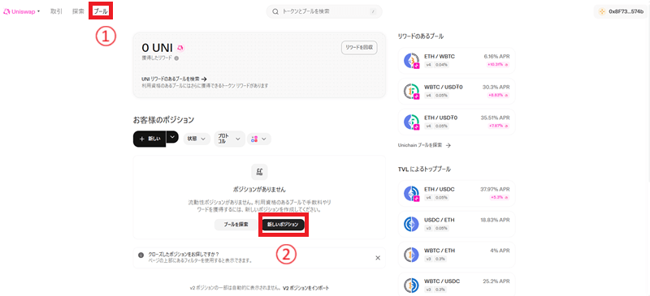Click the 25.2% APR value
Screen dimensions: 650x296
pos(496,281)
